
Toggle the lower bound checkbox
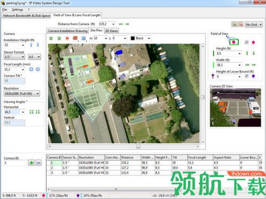[x=247, y=76]
